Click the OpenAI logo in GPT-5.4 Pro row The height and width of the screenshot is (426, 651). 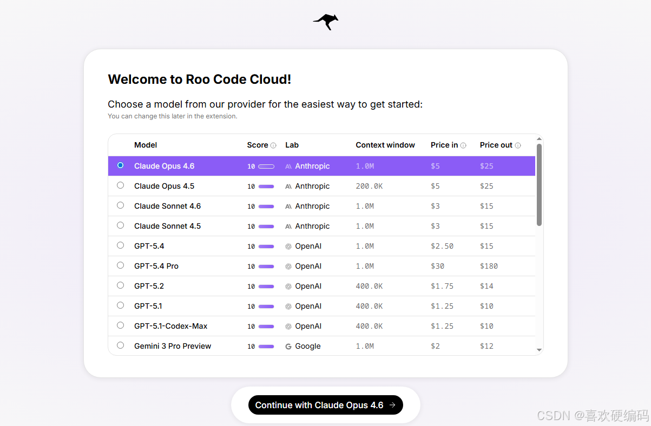[x=288, y=267]
